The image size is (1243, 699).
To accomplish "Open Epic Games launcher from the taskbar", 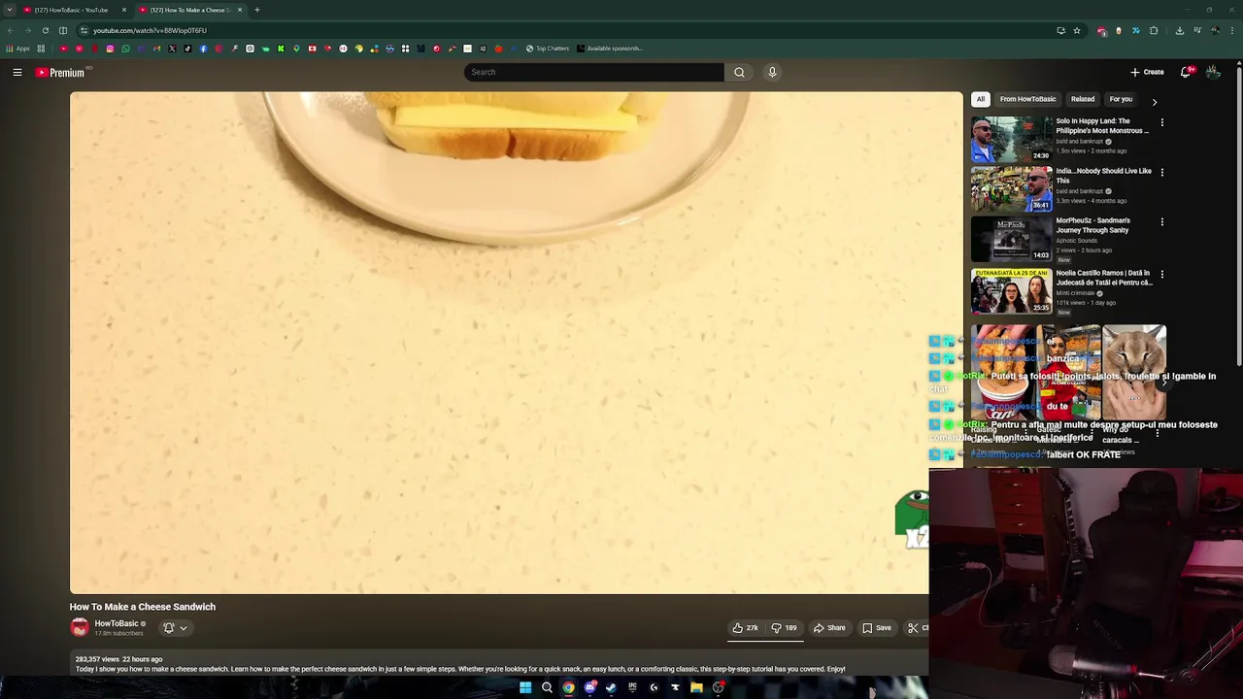I will point(632,687).
